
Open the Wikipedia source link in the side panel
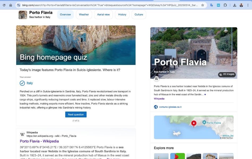159,99
